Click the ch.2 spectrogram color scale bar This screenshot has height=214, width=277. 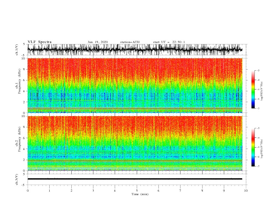point(253,147)
